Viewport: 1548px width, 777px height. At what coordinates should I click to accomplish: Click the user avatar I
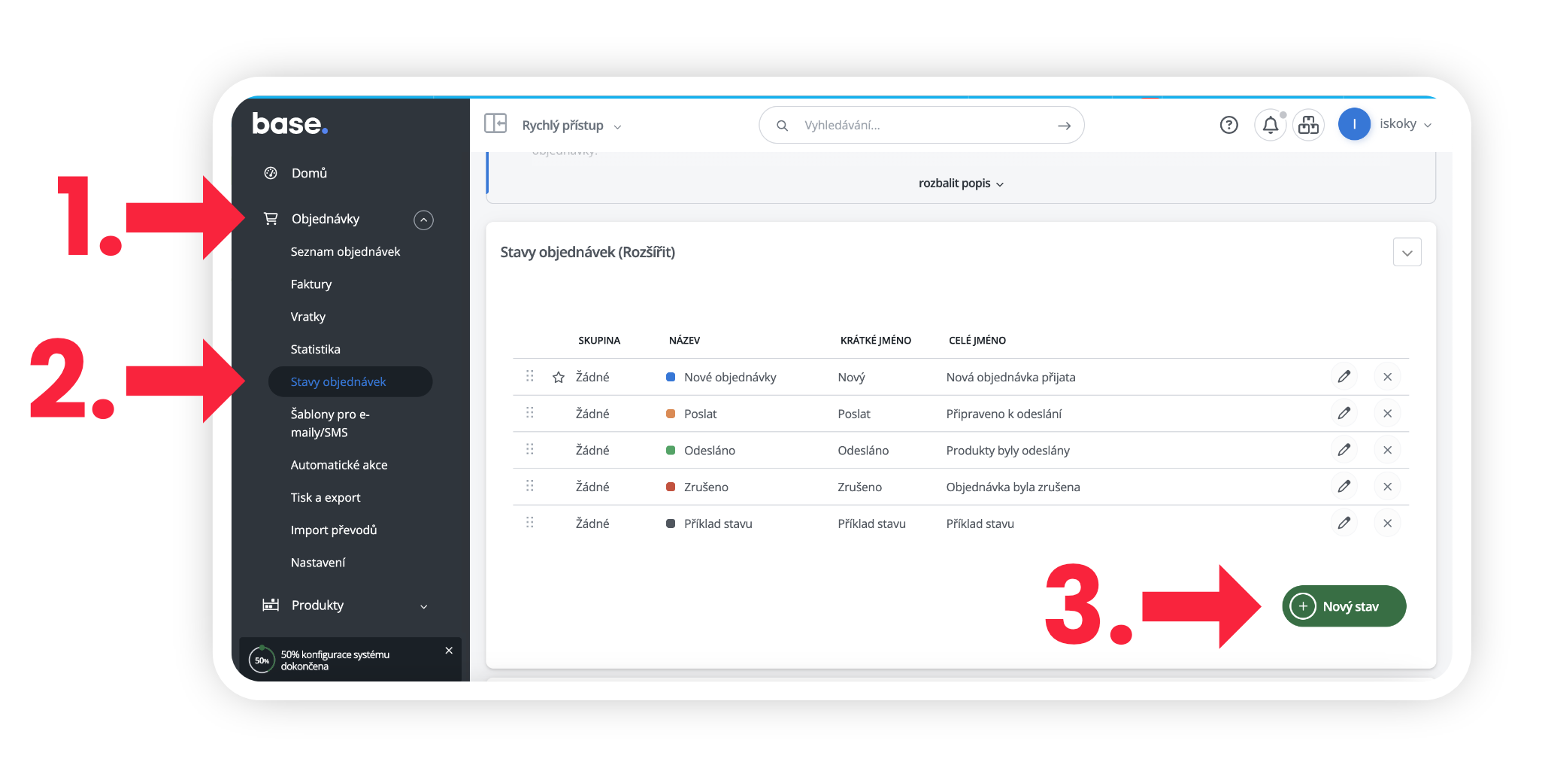1354,124
